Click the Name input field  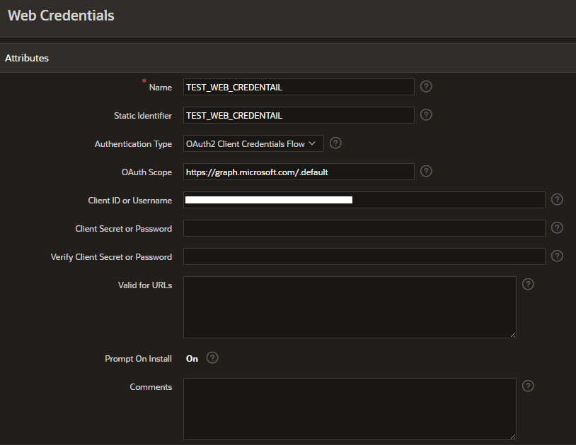(299, 87)
